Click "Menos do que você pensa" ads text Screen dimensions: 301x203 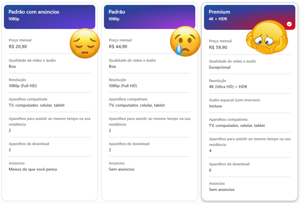click(33, 169)
